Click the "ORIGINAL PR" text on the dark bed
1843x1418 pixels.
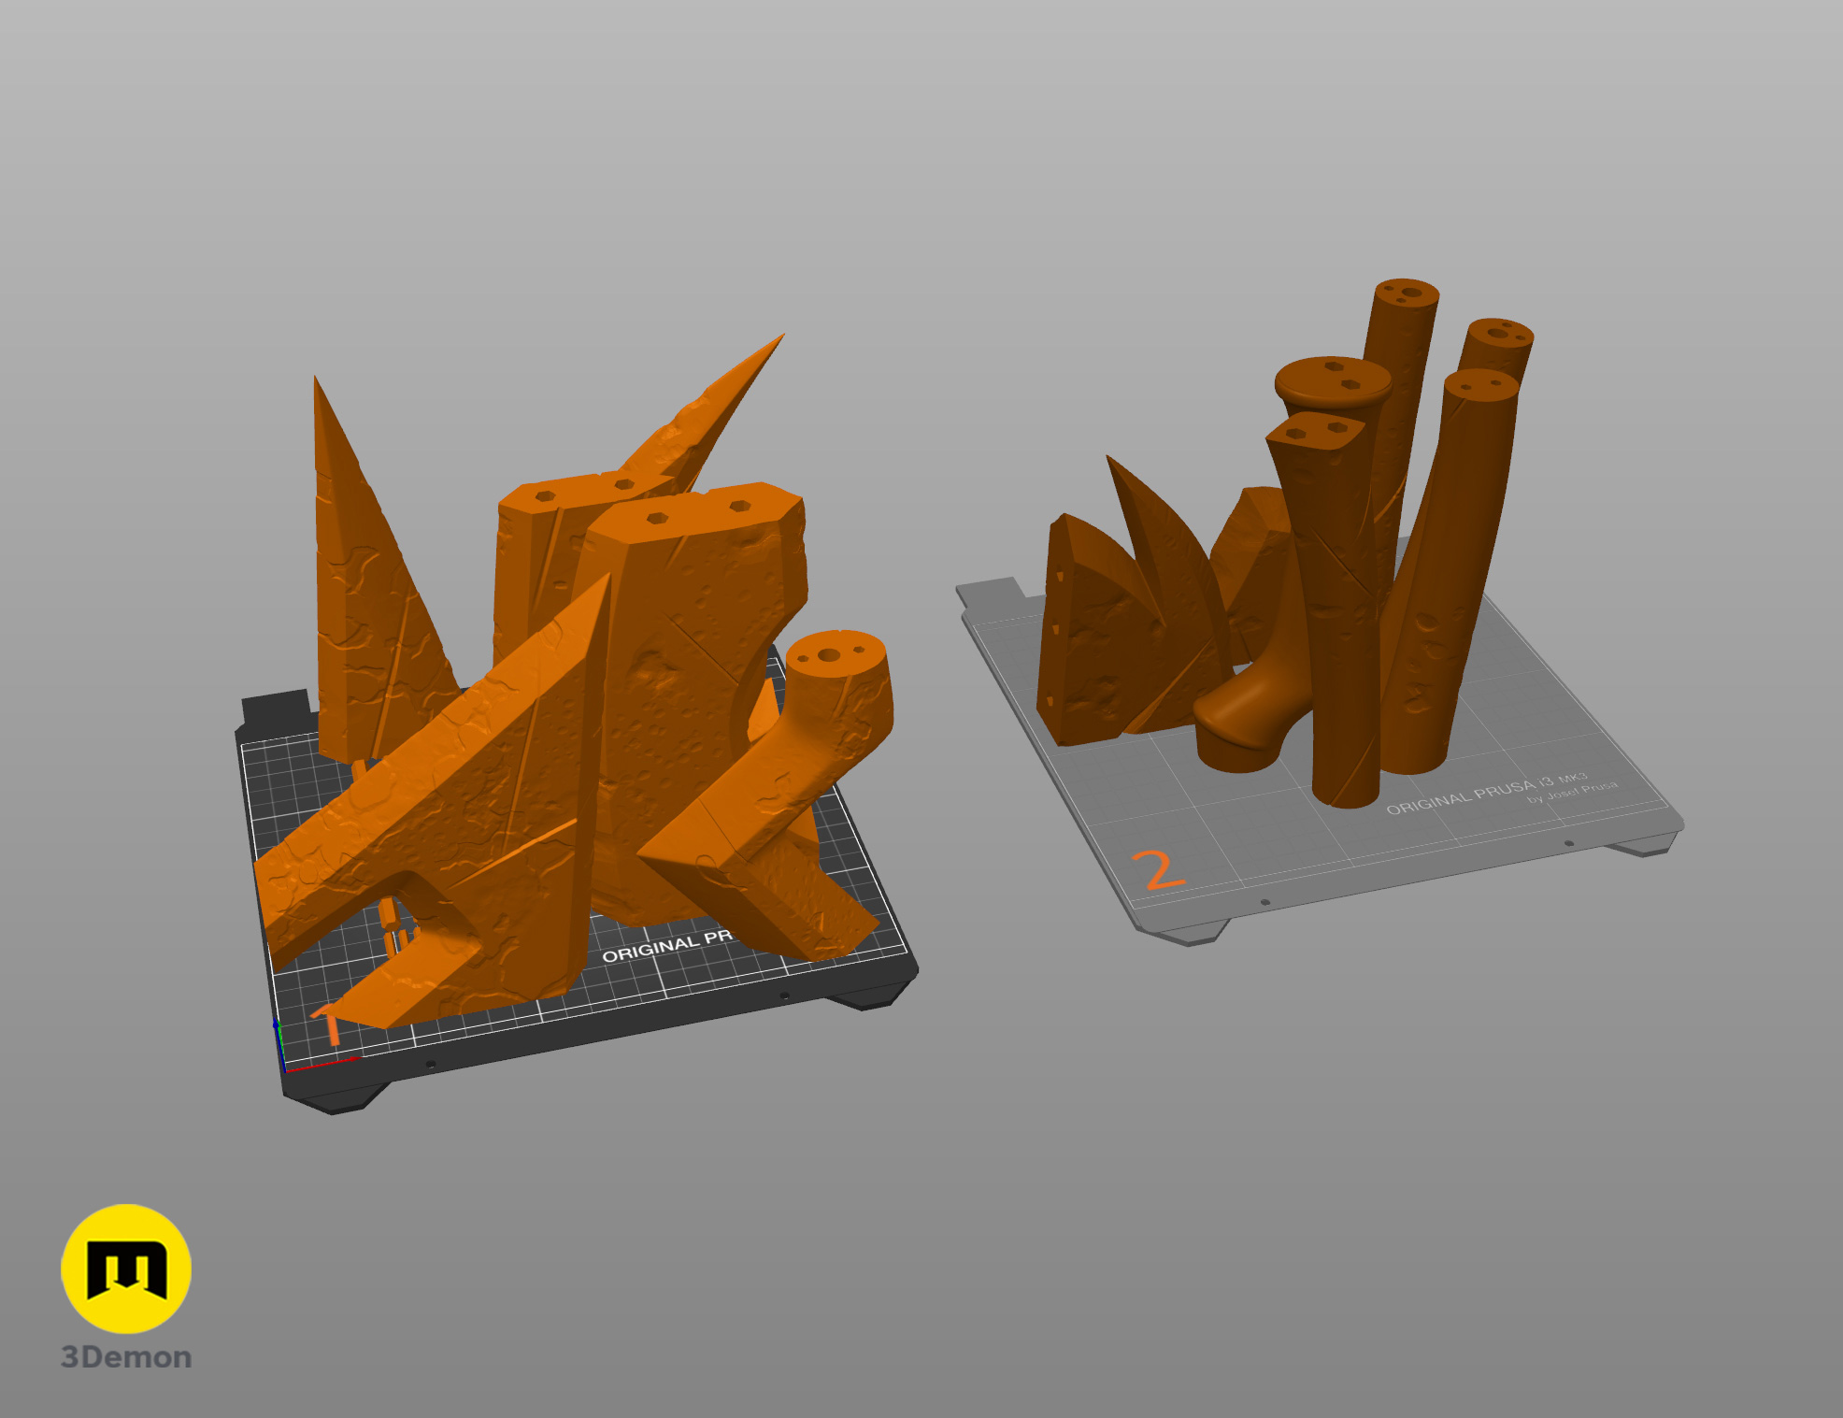pos(666,946)
